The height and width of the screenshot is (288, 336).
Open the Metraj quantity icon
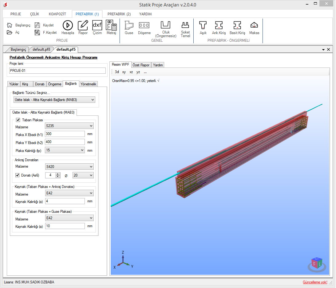[111, 25]
